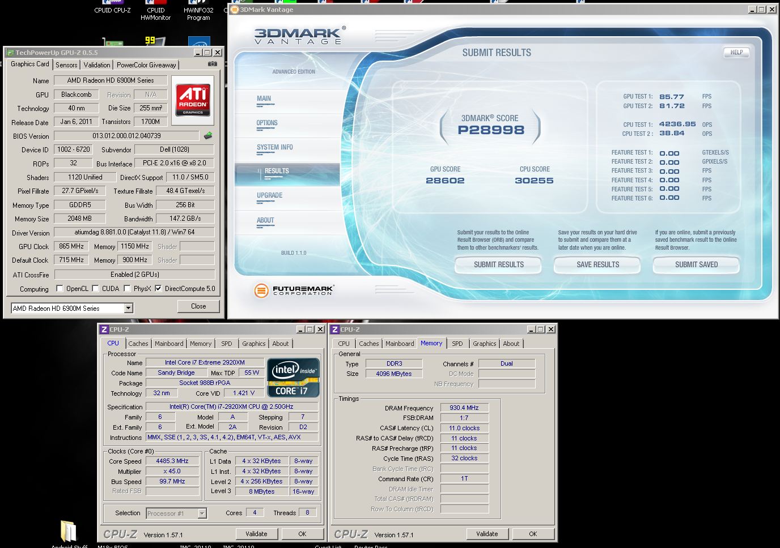The image size is (780, 548).
Task: Toggle the CUDA checkbox
Action: pyautogui.click(x=95, y=289)
